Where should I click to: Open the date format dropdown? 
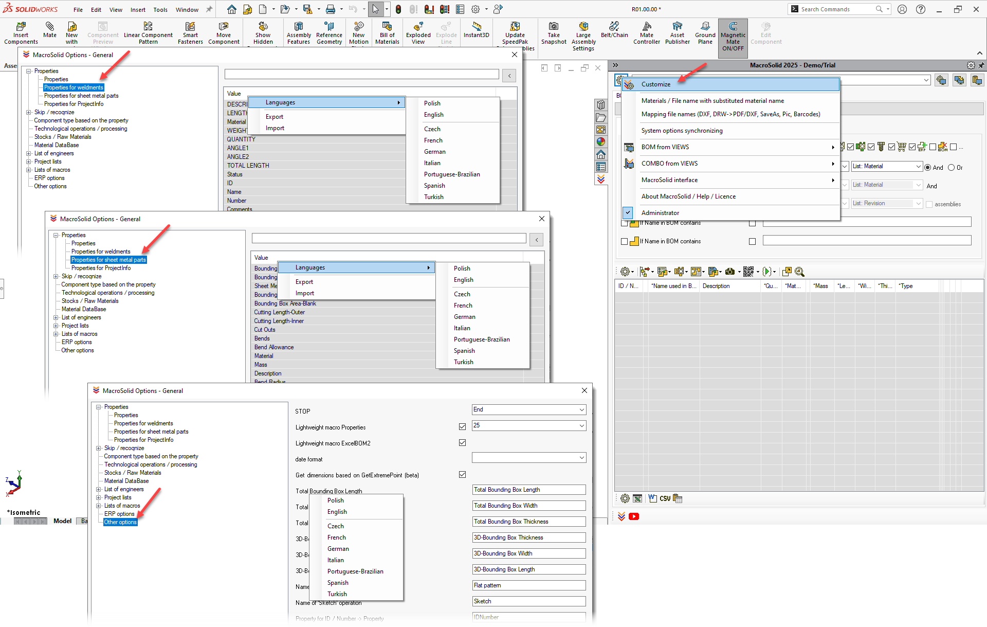pyautogui.click(x=529, y=457)
